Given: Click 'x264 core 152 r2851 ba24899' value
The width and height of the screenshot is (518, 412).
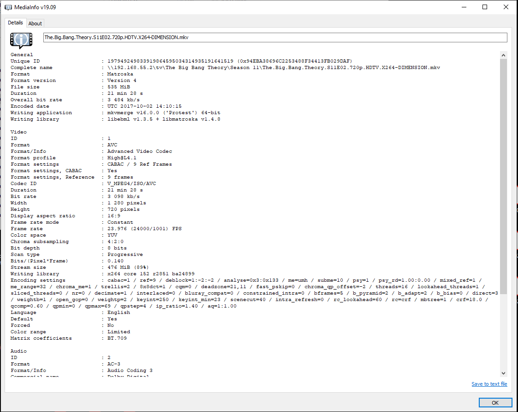Looking at the screenshot, I should click(151, 274).
